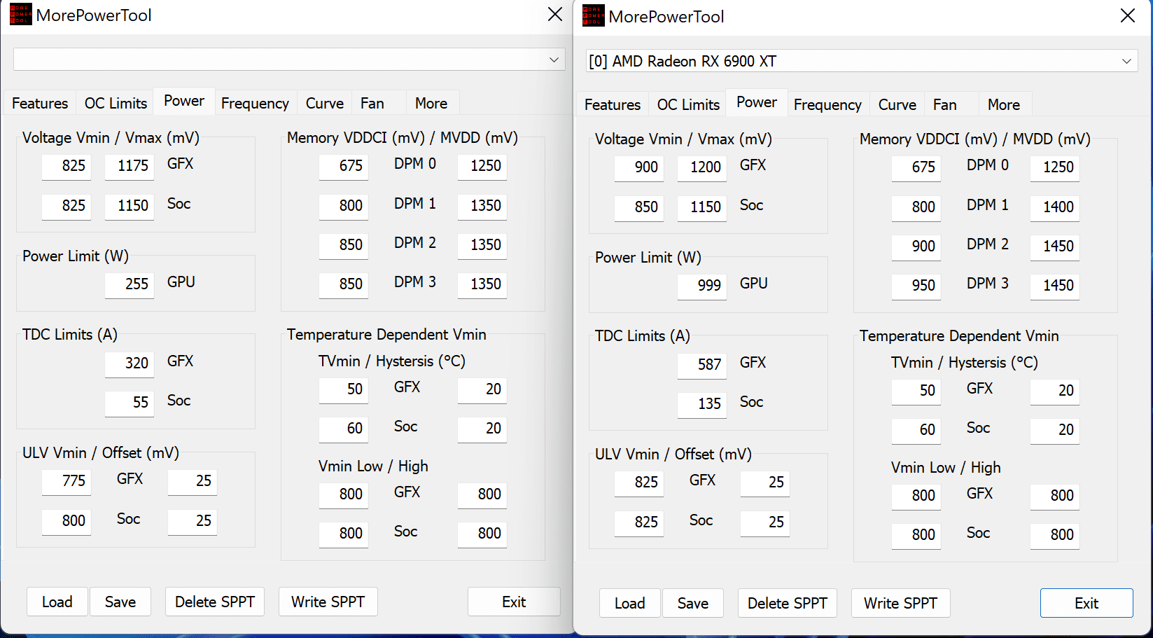
Task: Click Delete SPPT in left window
Action: click(215, 602)
